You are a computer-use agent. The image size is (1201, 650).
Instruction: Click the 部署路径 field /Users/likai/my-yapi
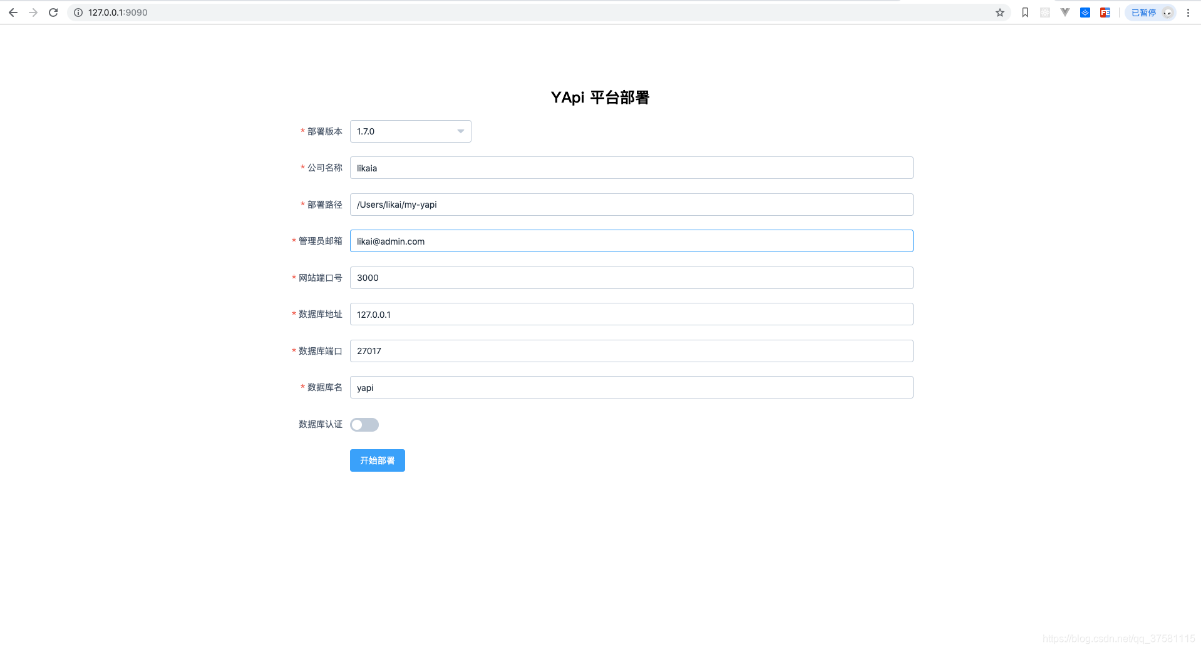point(632,205)
